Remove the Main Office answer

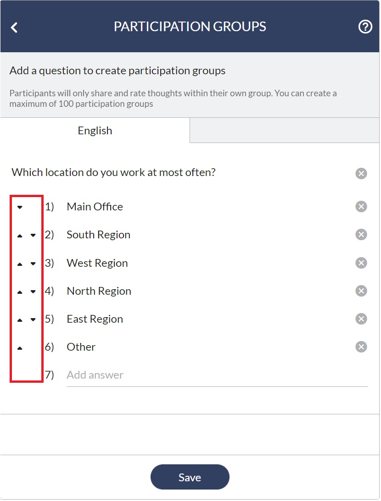(x=361, y=206)
